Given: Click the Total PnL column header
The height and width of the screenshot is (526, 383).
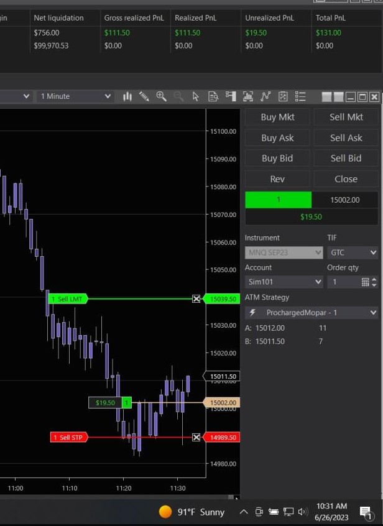Looking at the screenshot, I should [330, 18].
